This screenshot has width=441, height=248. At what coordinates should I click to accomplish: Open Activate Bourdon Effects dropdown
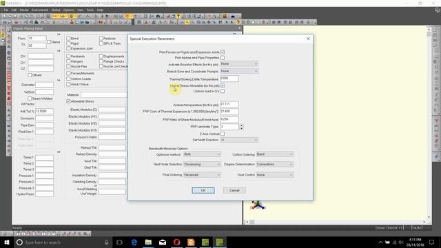point(239,64)
